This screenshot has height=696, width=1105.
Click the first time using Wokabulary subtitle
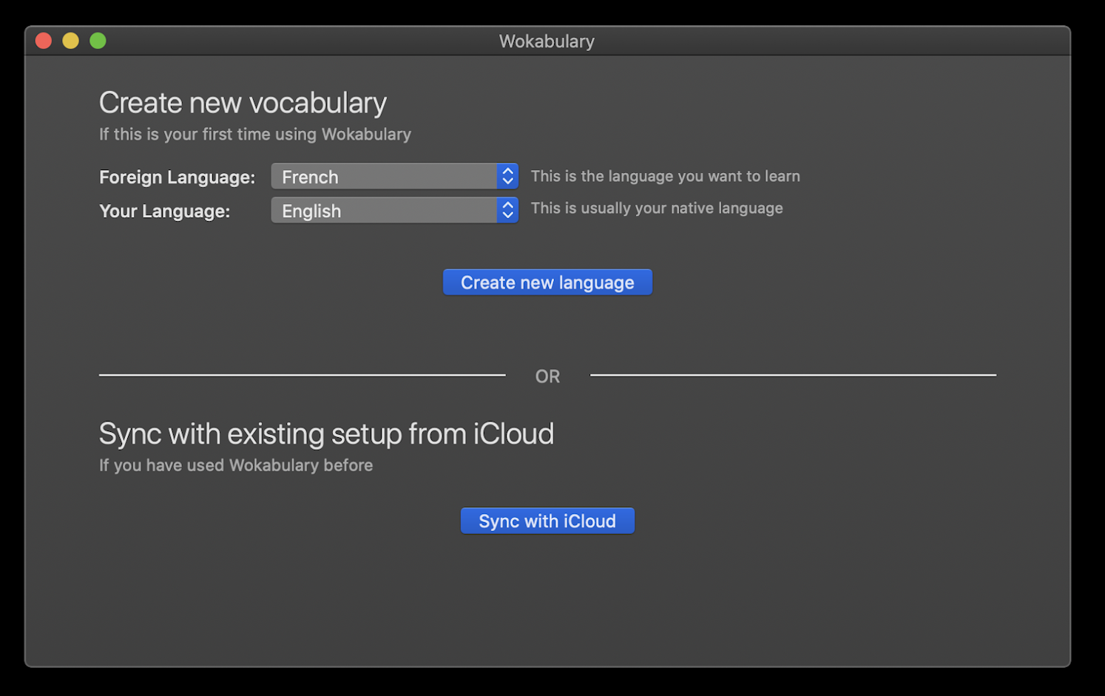254,134
